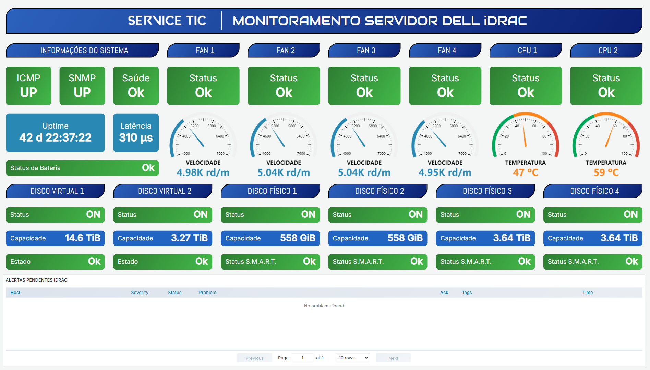Click the 47 °C temperature value
This screenshot has width=650, height=370.
526,172
